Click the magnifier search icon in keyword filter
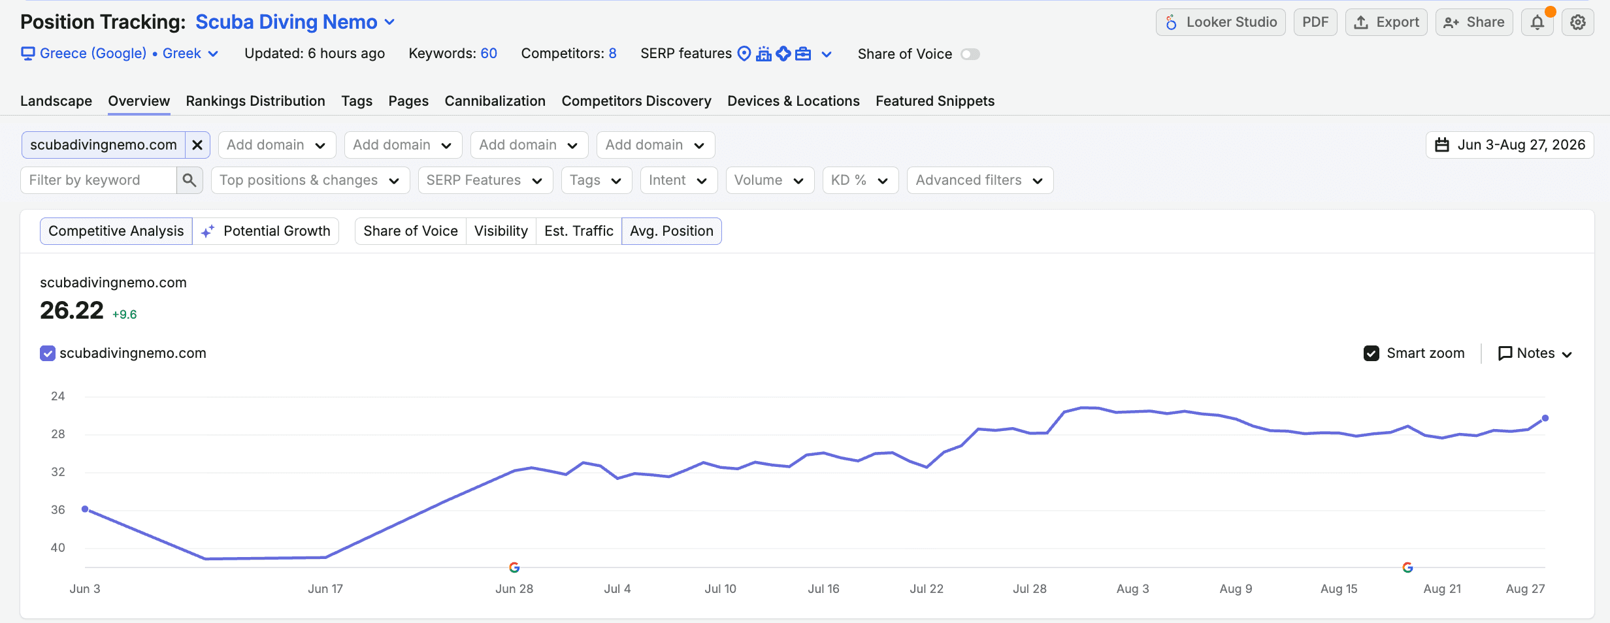The image size is (1610, 623). (189, 180)
